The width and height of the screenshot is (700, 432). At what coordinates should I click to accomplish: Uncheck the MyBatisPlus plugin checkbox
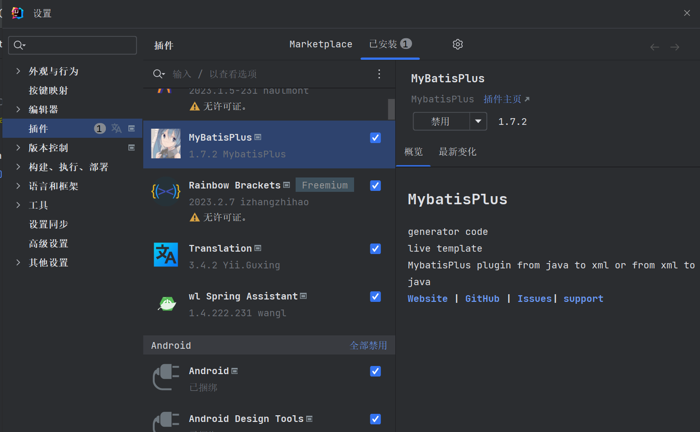[x=376, y=138]
